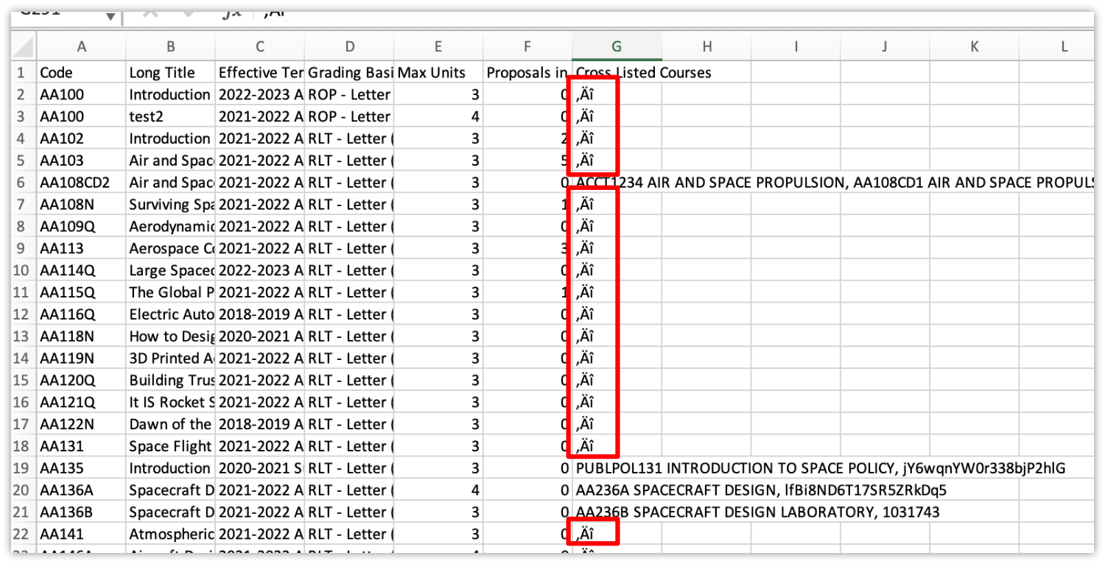Click the Select All corner triangle icon
Viewport: 1105px width, 564px height.
[x=22, y=46]
